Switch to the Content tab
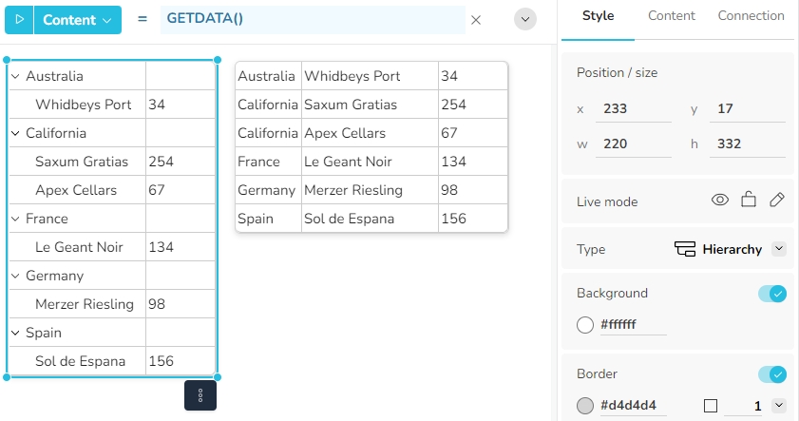The width and height of the screenshot is (799, 421). (672, 16)
